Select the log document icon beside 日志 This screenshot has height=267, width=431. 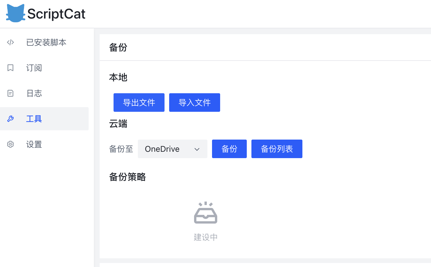(10, 93)
